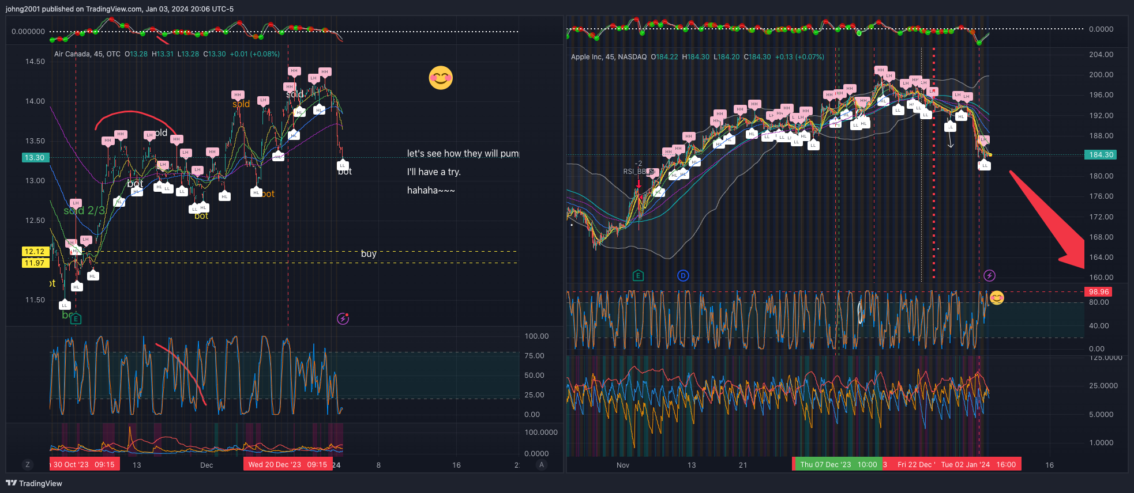
Task: Select the smiley emoji beside the 98.96 line
Action: click(997, 298)
